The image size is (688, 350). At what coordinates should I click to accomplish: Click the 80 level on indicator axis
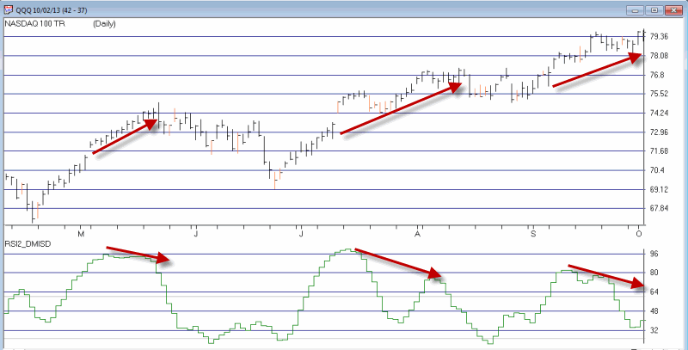click(x=654, y=273)
